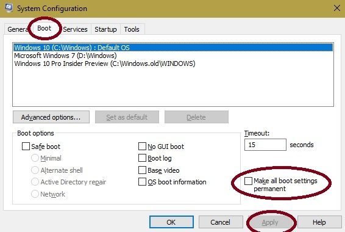Enable the Safe boot checkbox
The height and width of the screenshot is (232, 345).
[26, 146]
